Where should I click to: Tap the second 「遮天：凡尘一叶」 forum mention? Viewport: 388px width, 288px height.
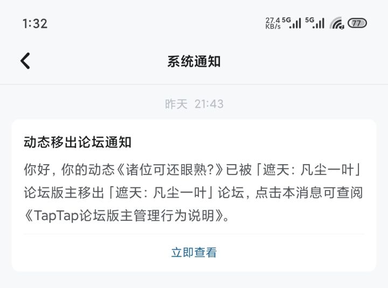pos(161,193)
